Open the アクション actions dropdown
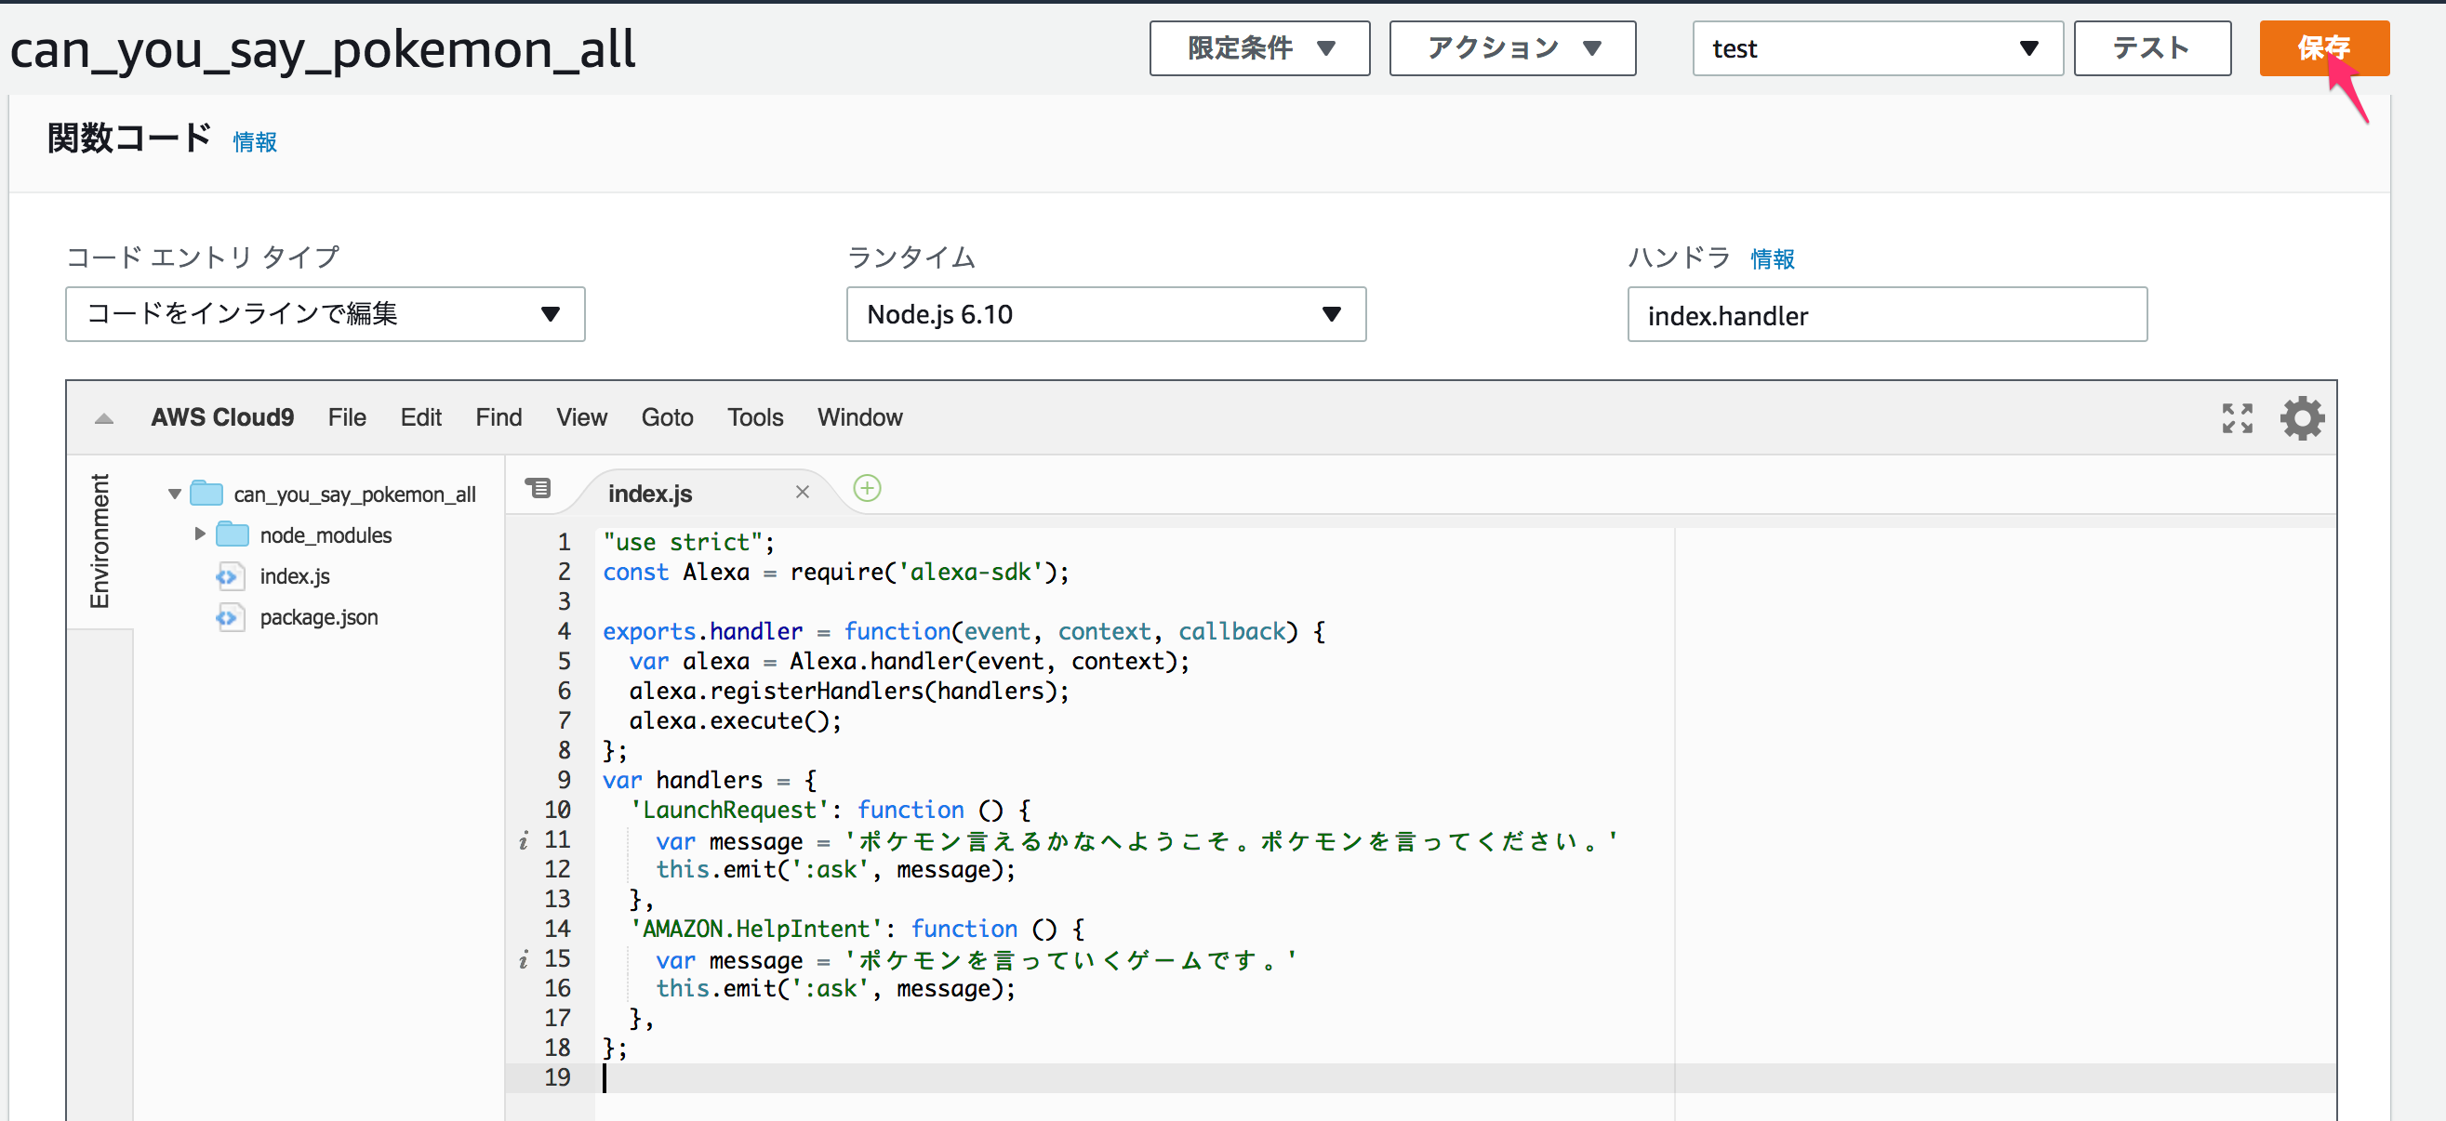This screenshot has width=2446, height=1121. [1511, 48]
